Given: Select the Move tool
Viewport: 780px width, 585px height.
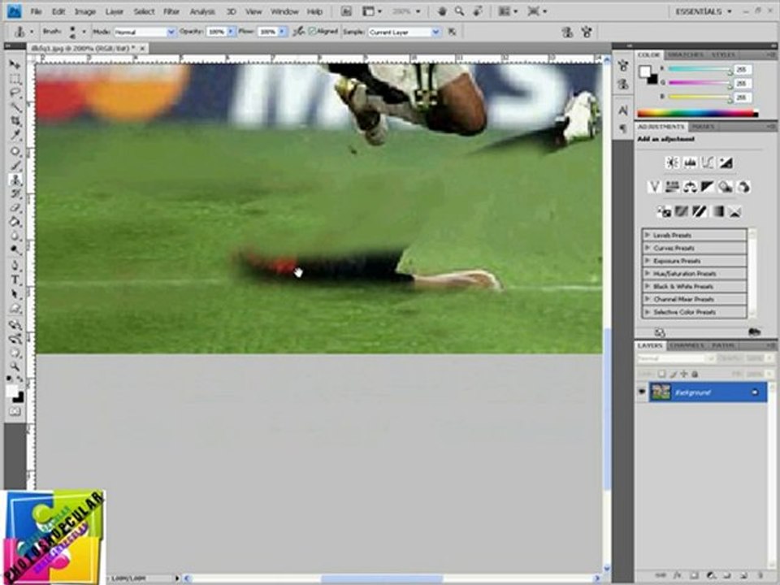Looking at the screenshot, I should point(15,65).
